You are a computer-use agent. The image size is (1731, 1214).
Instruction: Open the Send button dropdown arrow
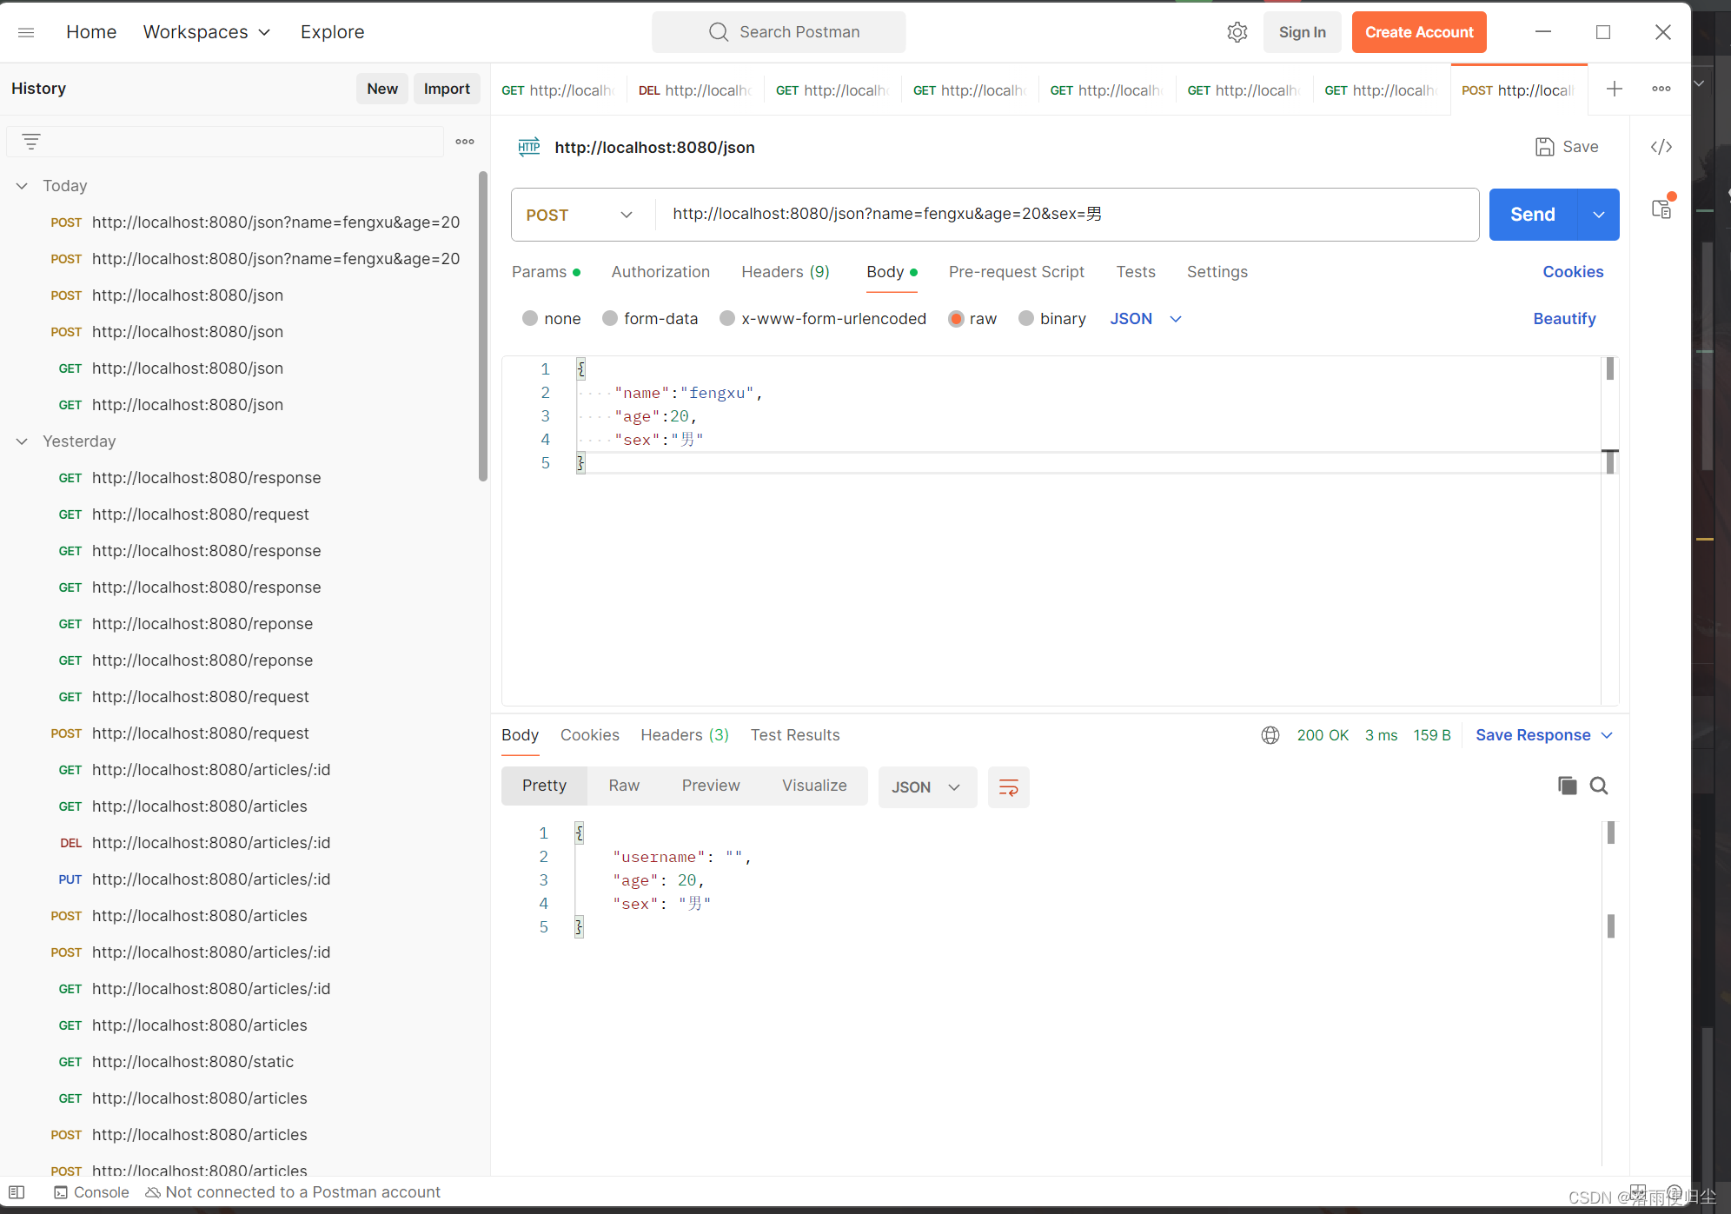[x=1598, y=215]
